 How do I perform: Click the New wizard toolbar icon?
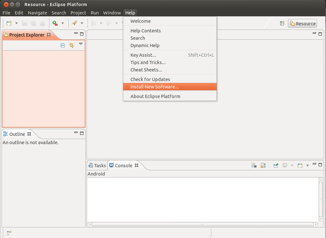9,23
